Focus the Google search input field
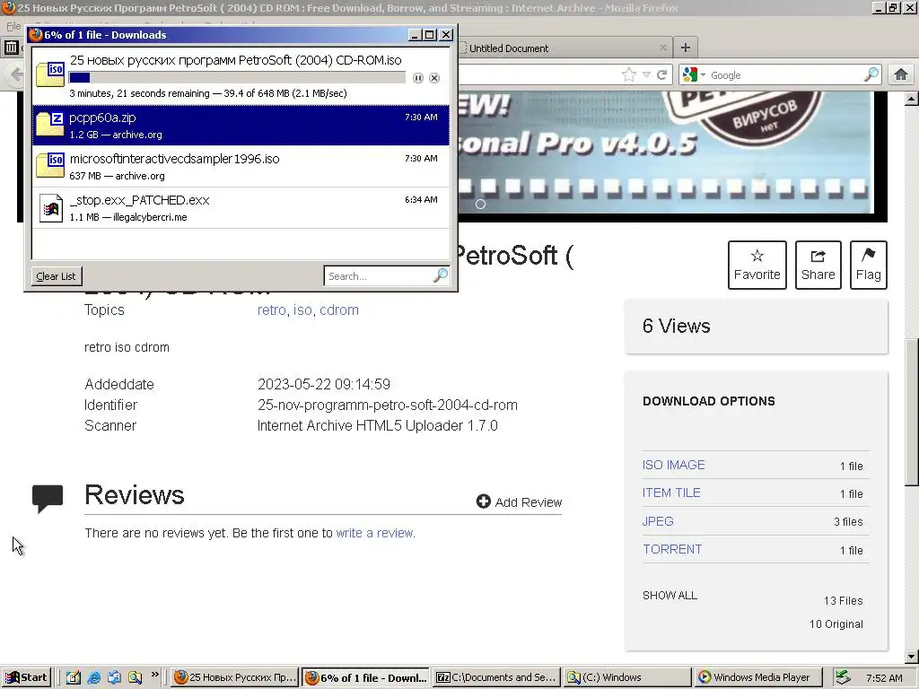919x689 pixels. (x=785, y=75)
